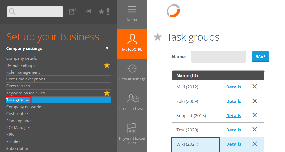Click the pin sidebar icon
This screenshot has height=152, width=285.
[x=88, y=11]
